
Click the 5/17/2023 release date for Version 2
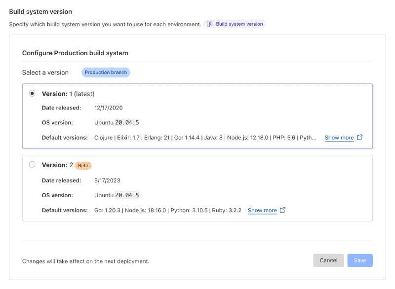pyautogui.click(x=107, y=181)
